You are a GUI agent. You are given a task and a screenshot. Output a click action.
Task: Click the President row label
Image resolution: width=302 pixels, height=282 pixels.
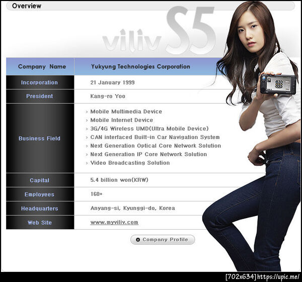(x=39, y=96)
